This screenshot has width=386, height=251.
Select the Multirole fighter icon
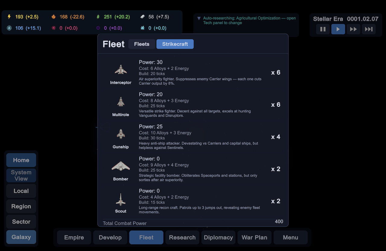pyautogui.click(x=121, y=102)
